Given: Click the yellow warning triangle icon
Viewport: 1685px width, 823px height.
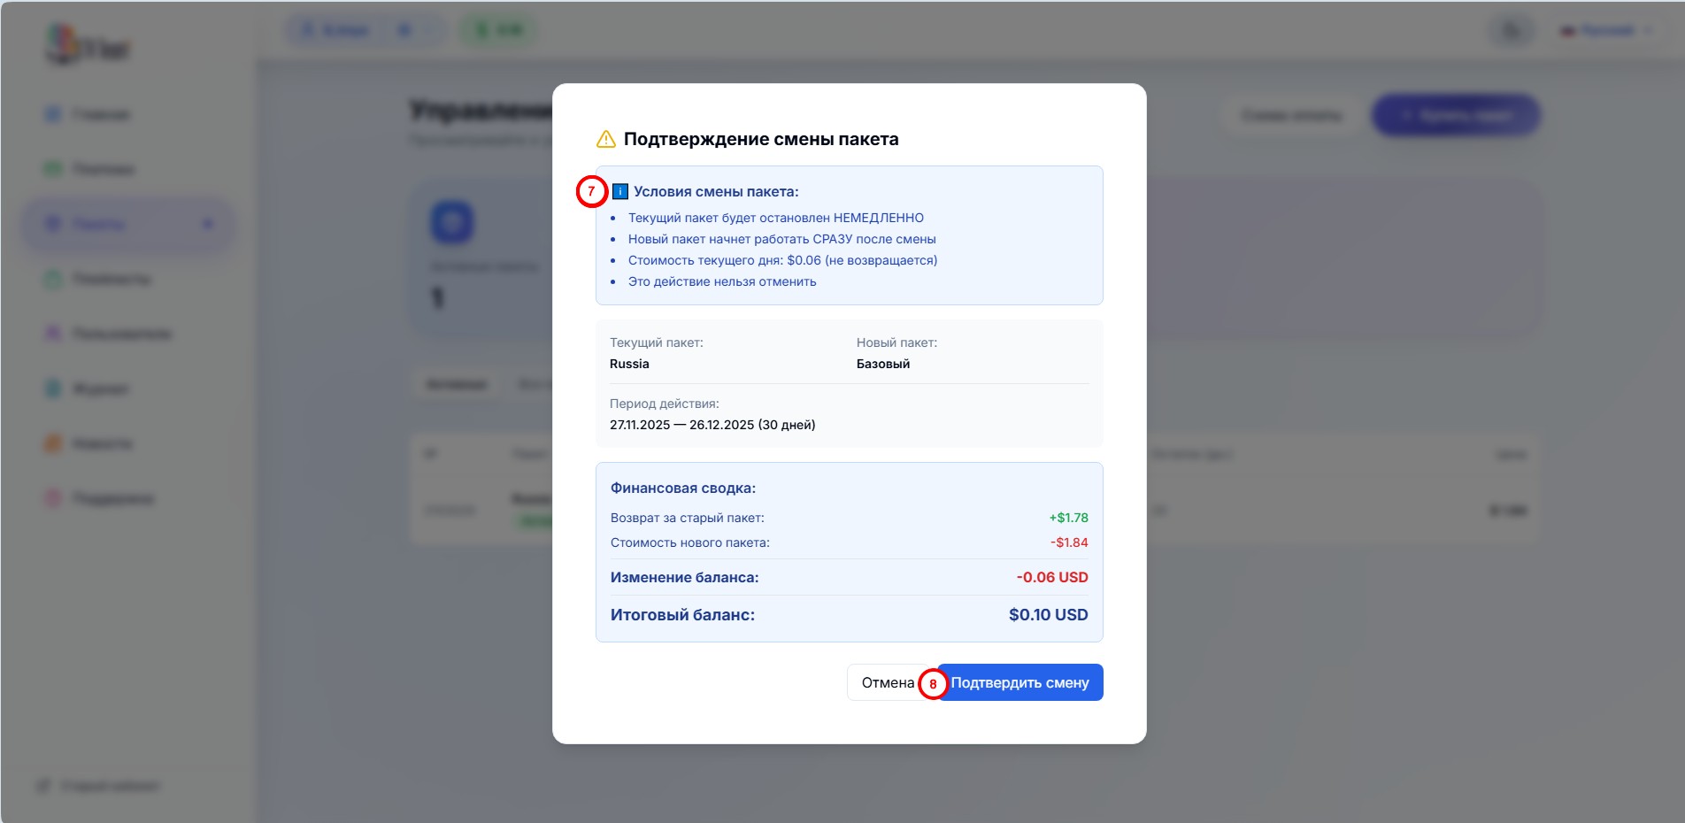Looking at the screenshot, I should pos(606,139).
